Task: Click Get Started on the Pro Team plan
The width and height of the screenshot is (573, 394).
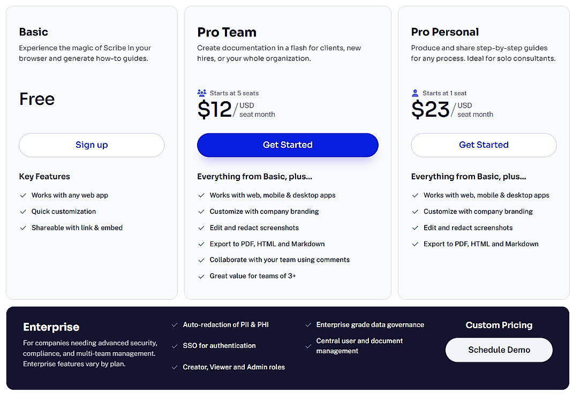Action: (287, 145)
